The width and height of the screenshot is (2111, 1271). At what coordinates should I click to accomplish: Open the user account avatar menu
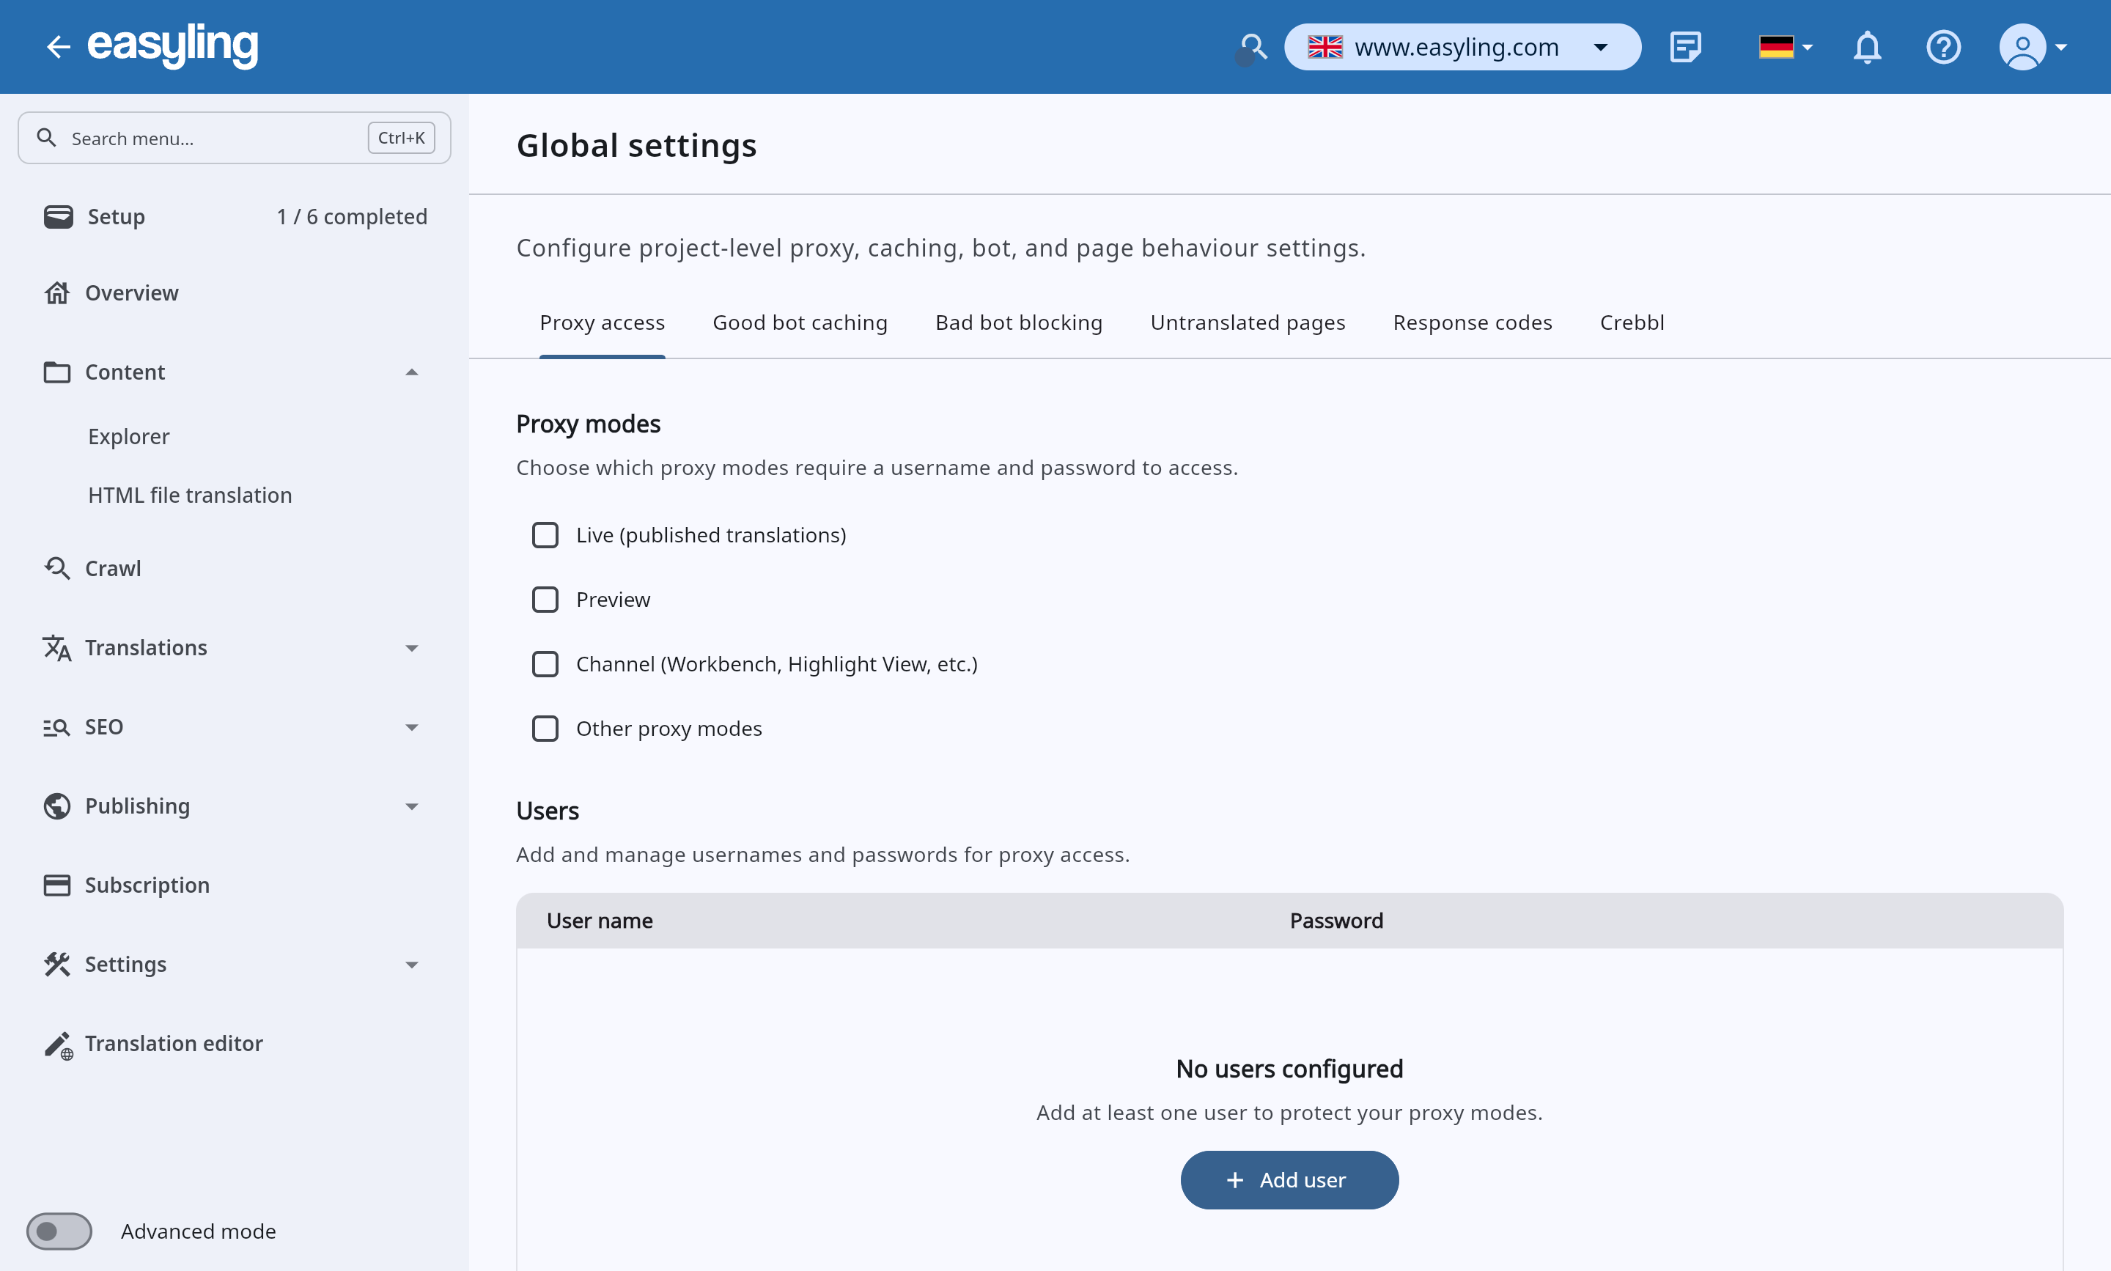2031,46
